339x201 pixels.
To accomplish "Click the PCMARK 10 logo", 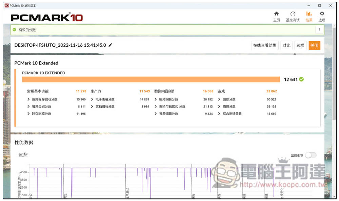I will tap(47, 17).
